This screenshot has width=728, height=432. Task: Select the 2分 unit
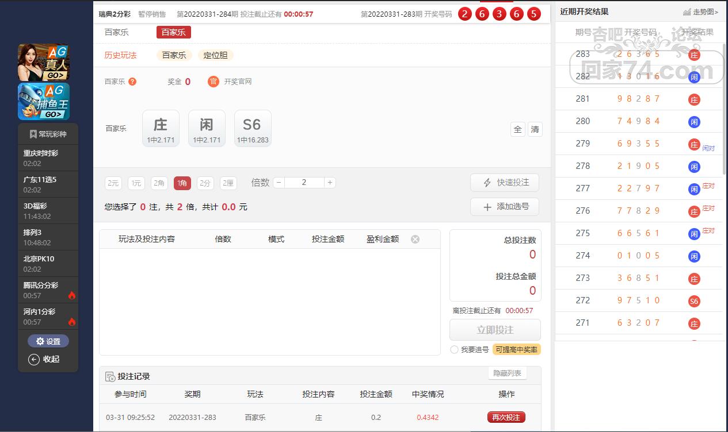(205, 183)
